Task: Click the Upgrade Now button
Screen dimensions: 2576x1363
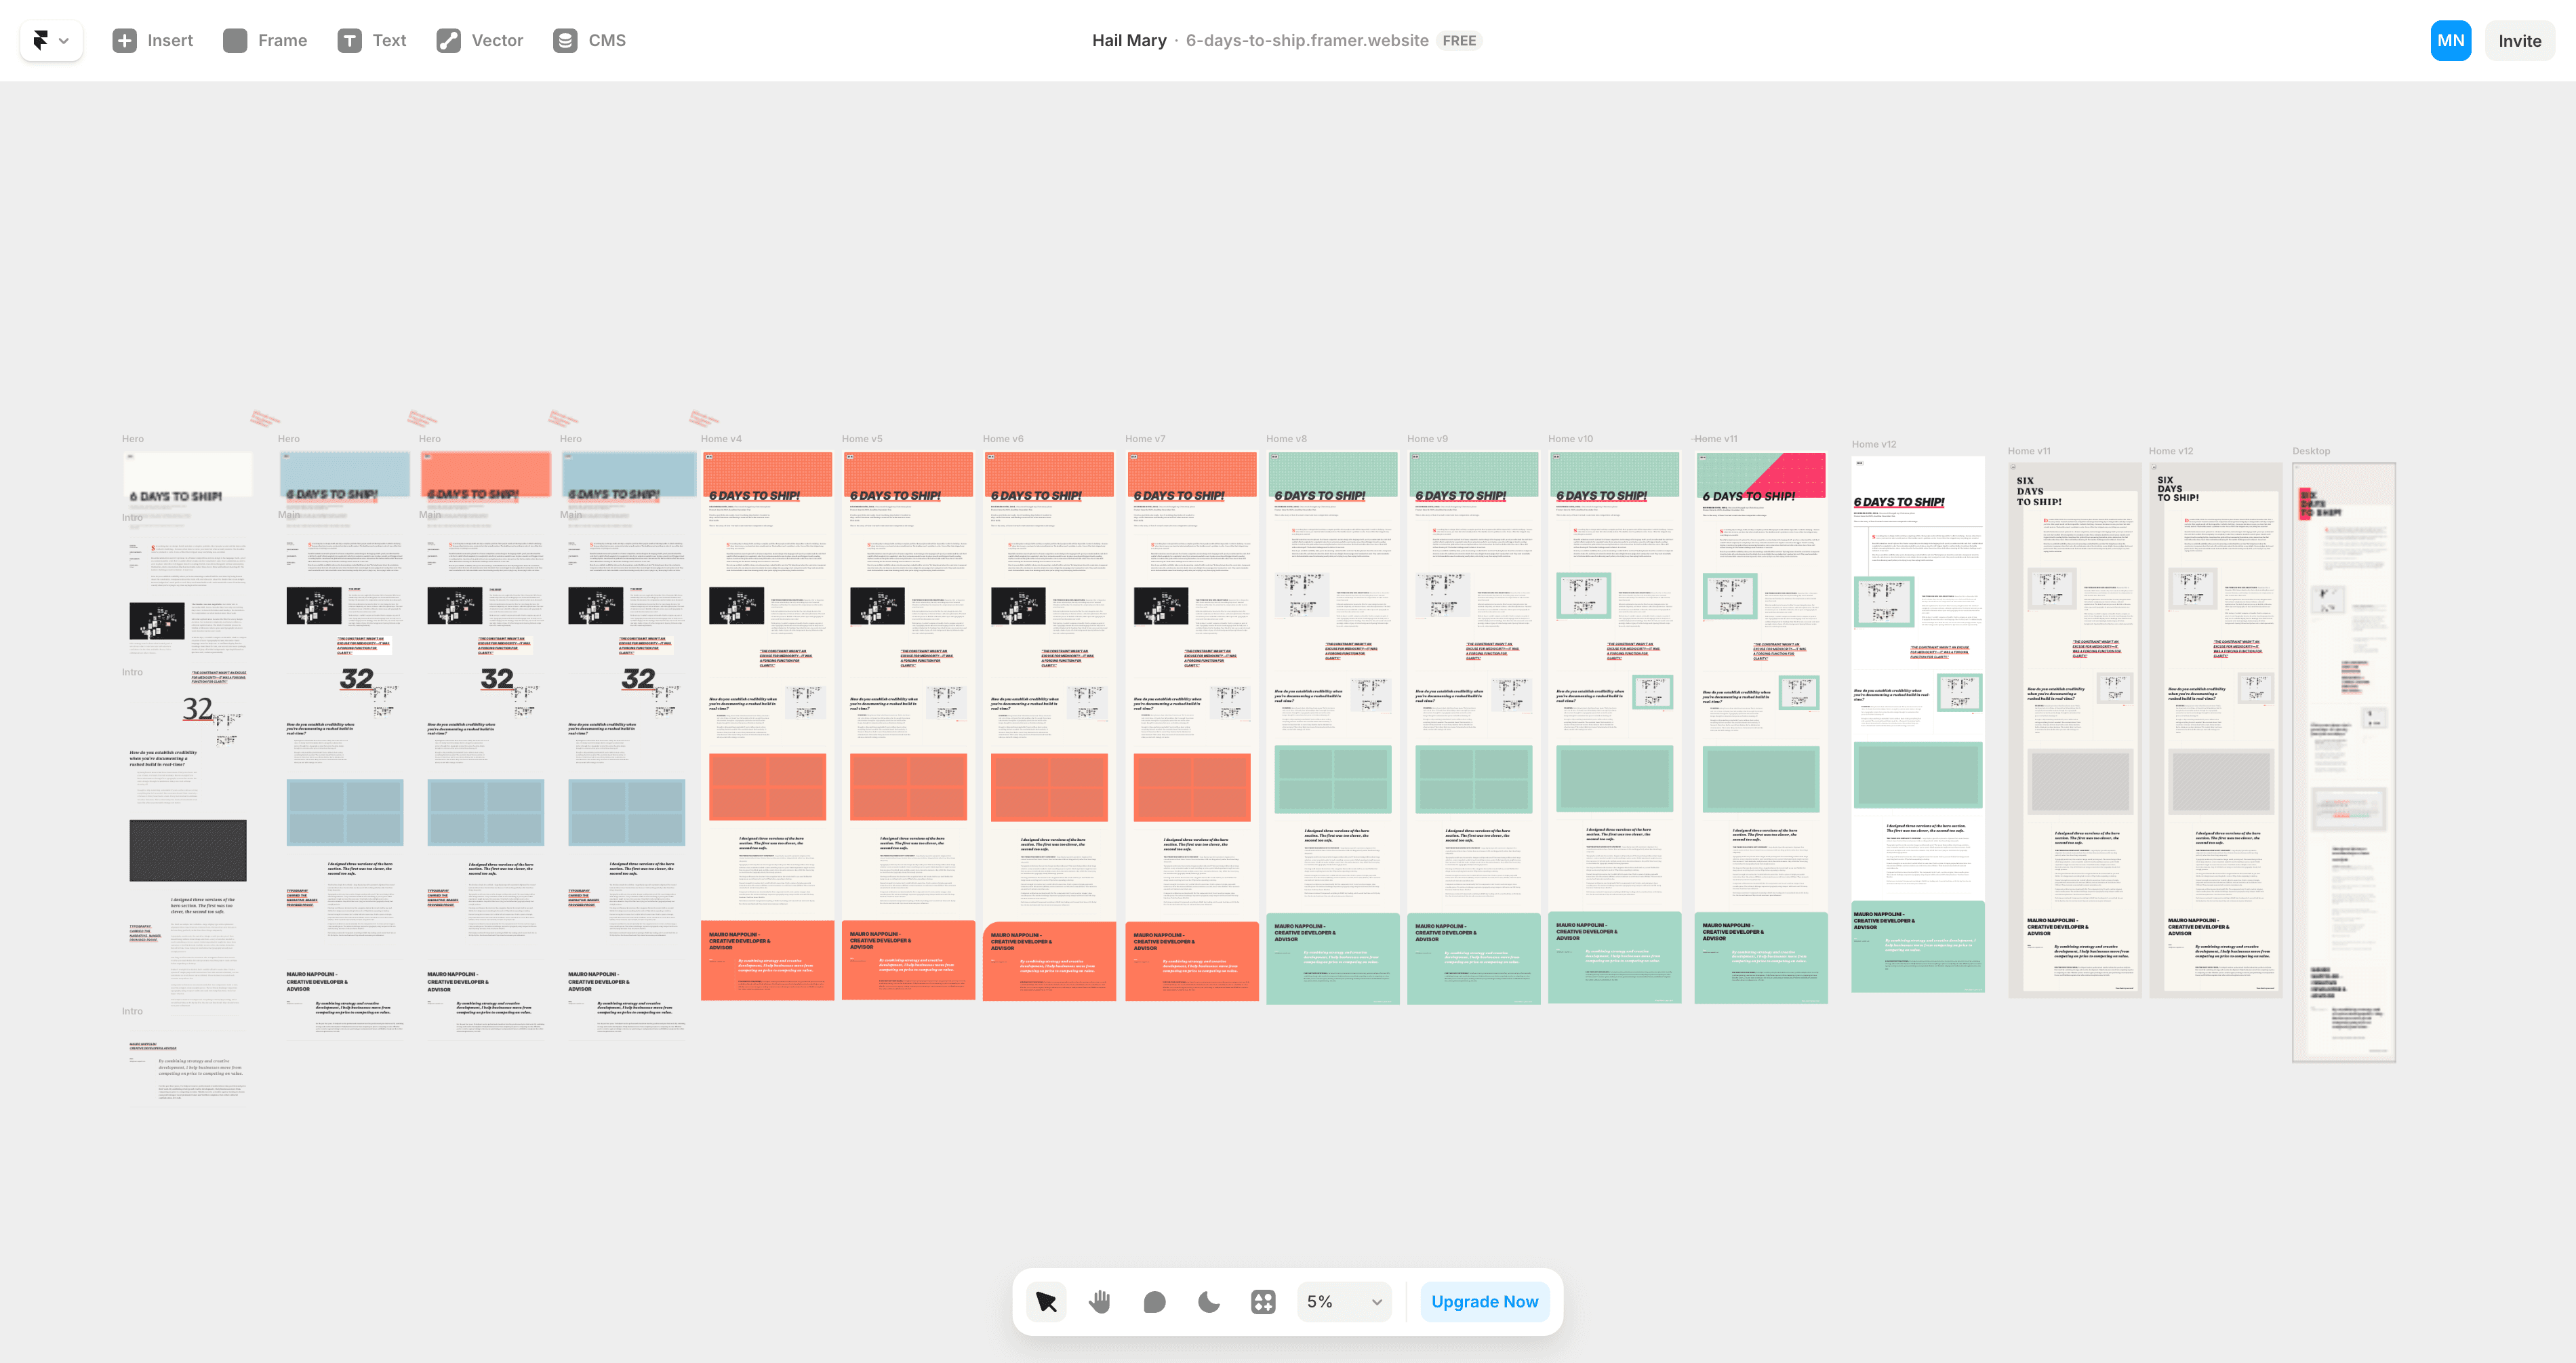Action: pyautogui.click(x=1484, y=1301)
